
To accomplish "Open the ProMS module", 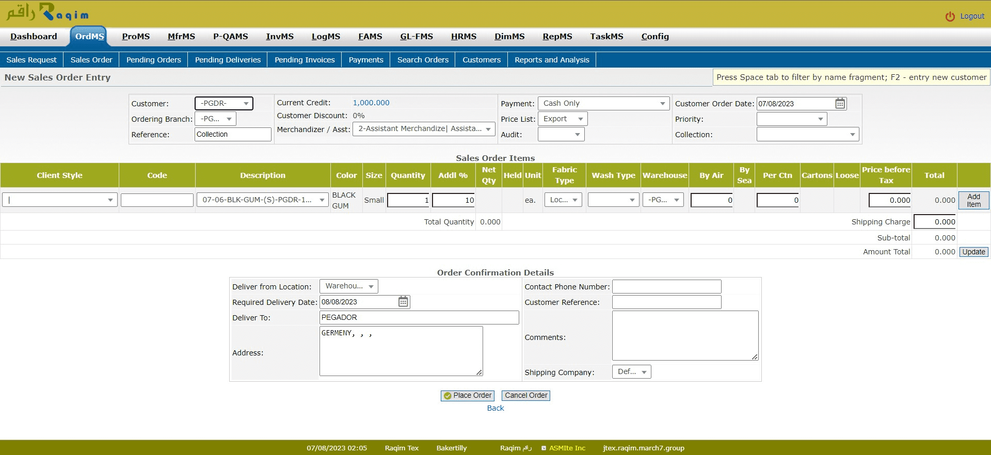I will click(136, 37).
